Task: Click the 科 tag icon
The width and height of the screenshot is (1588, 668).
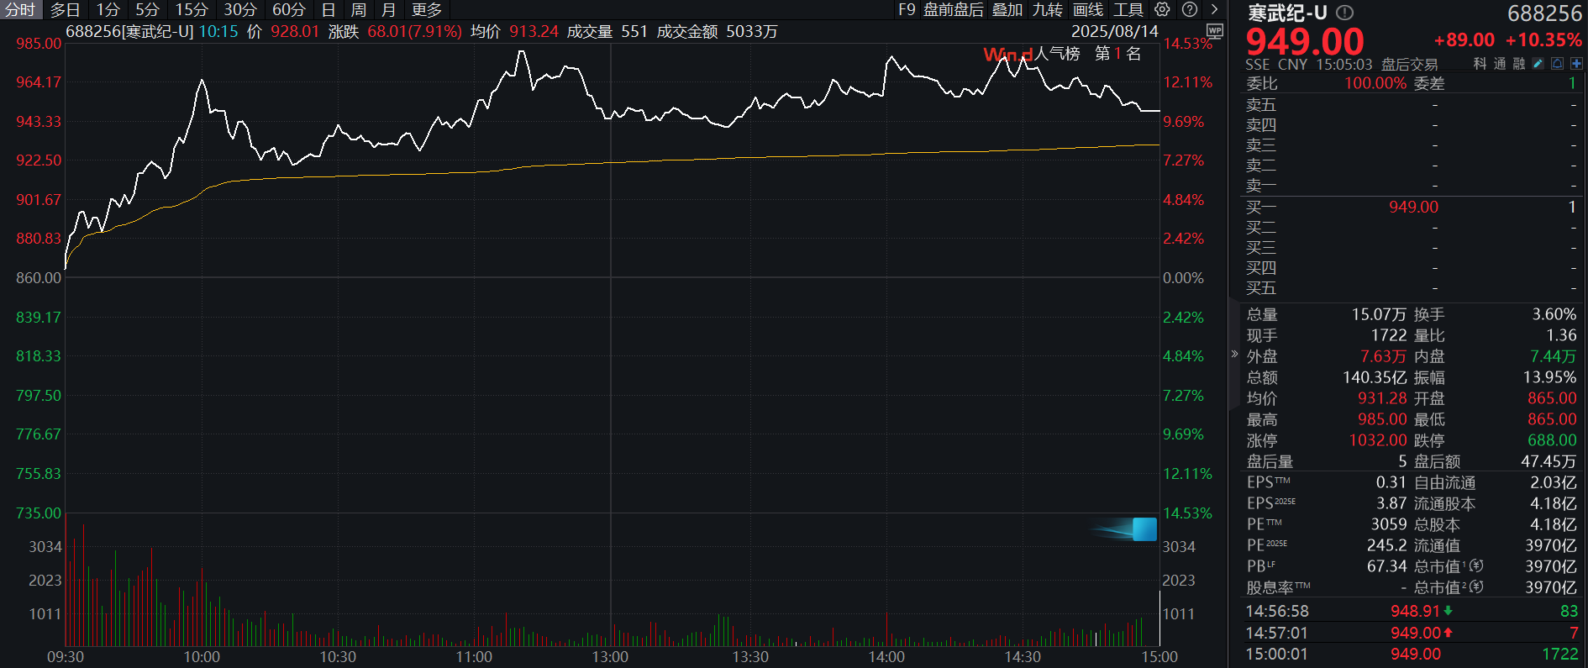Action: coord(1480,63)
